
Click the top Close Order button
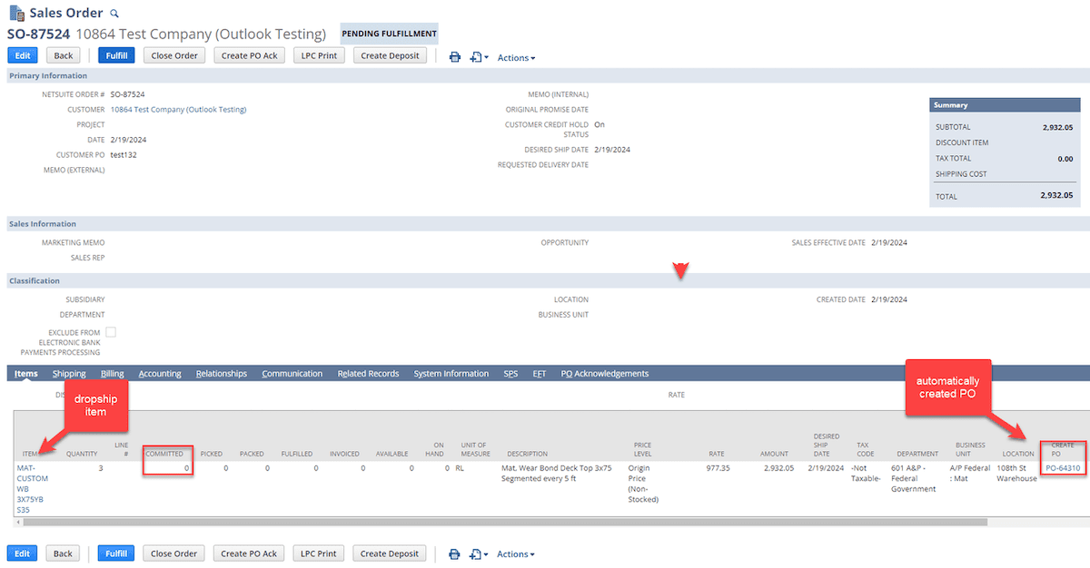click(174, 55)
